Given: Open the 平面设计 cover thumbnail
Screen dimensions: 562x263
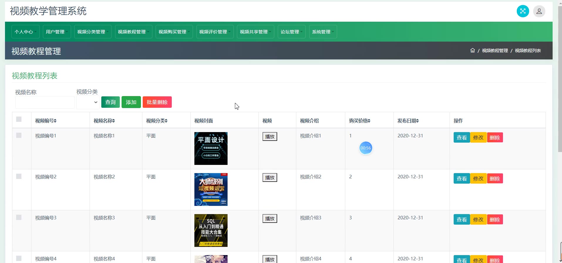Looking at the screenshot, I should point(211,148).
